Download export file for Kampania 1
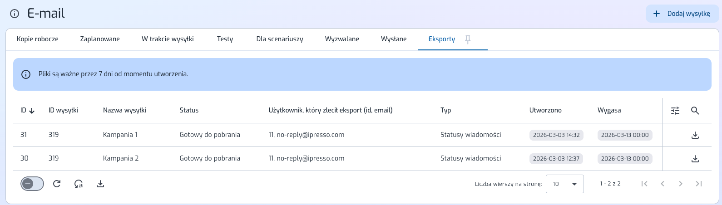Viewport: 722px width, 205px height. pyautogui.click(x=695, y=135)
